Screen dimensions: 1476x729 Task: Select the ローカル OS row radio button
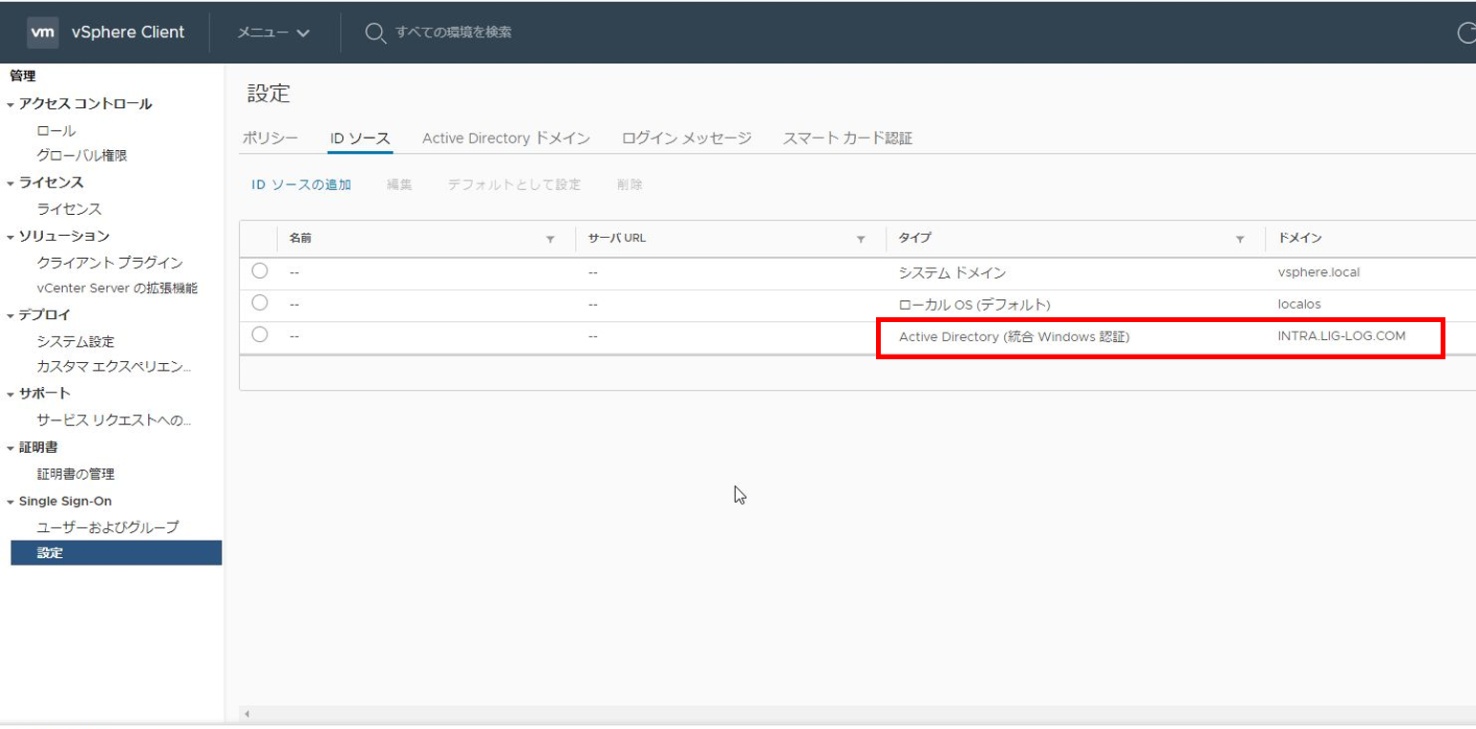click(x=260, y=303)
